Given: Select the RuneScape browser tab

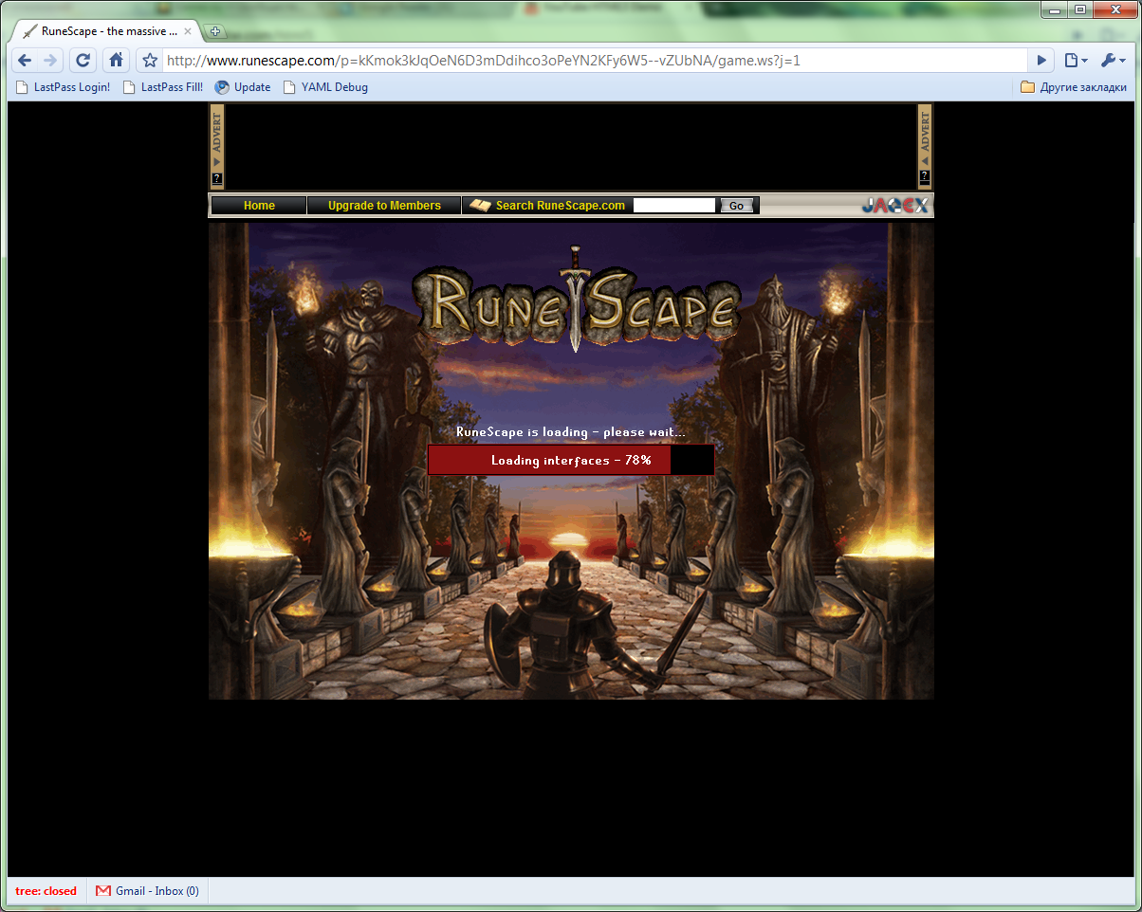Looking at the screenshot, I should [x=103, y=31].
